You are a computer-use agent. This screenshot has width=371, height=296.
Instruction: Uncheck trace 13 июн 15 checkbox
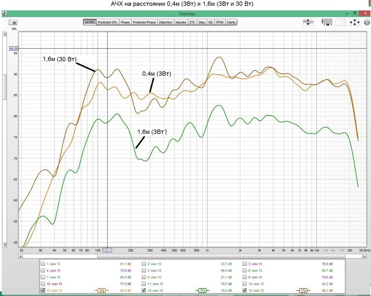(43, 290)
